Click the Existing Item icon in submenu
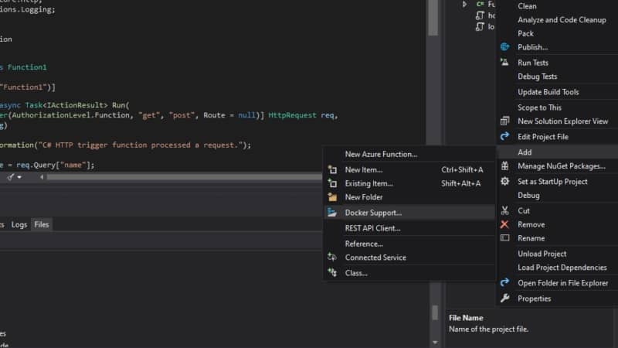The image size is (618, 348). point(332,183)
